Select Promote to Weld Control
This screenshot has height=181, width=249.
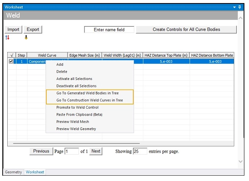[x=77, y=108]
